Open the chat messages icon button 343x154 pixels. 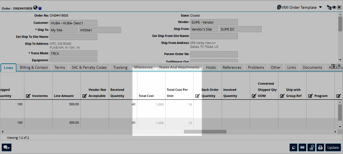click(x=7, y=148)
